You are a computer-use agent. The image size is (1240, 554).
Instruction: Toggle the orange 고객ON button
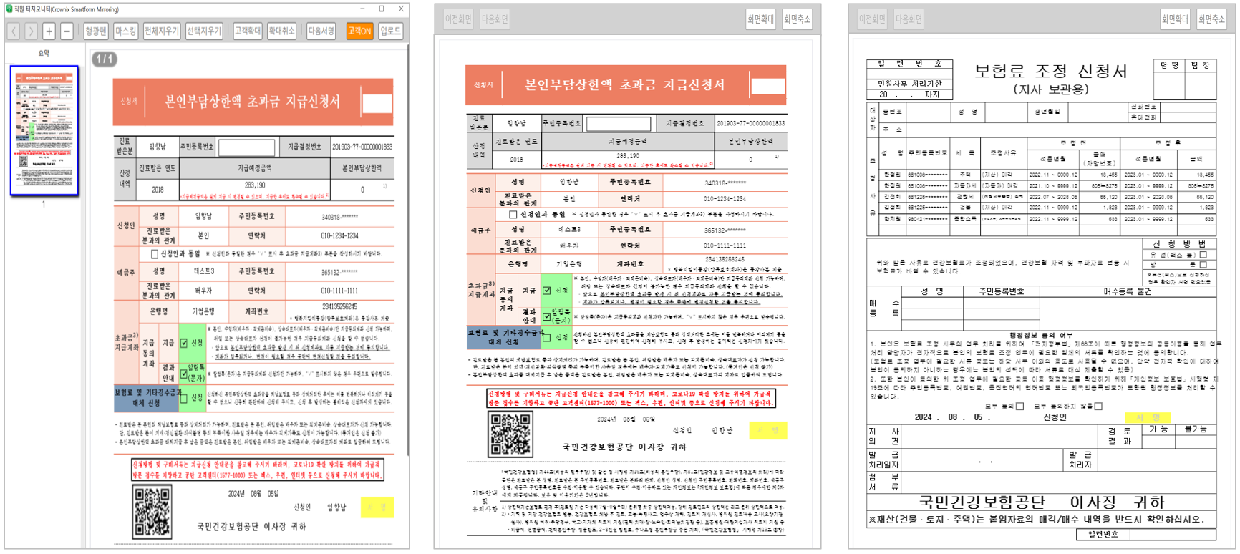[359, 31]
